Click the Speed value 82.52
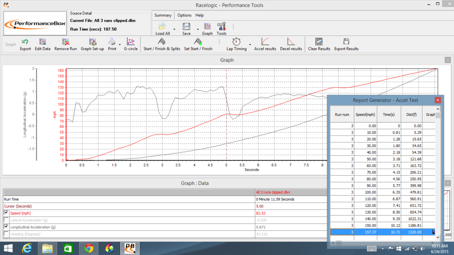454x255 pixels. pyautogui.click(x=261, y=213)
